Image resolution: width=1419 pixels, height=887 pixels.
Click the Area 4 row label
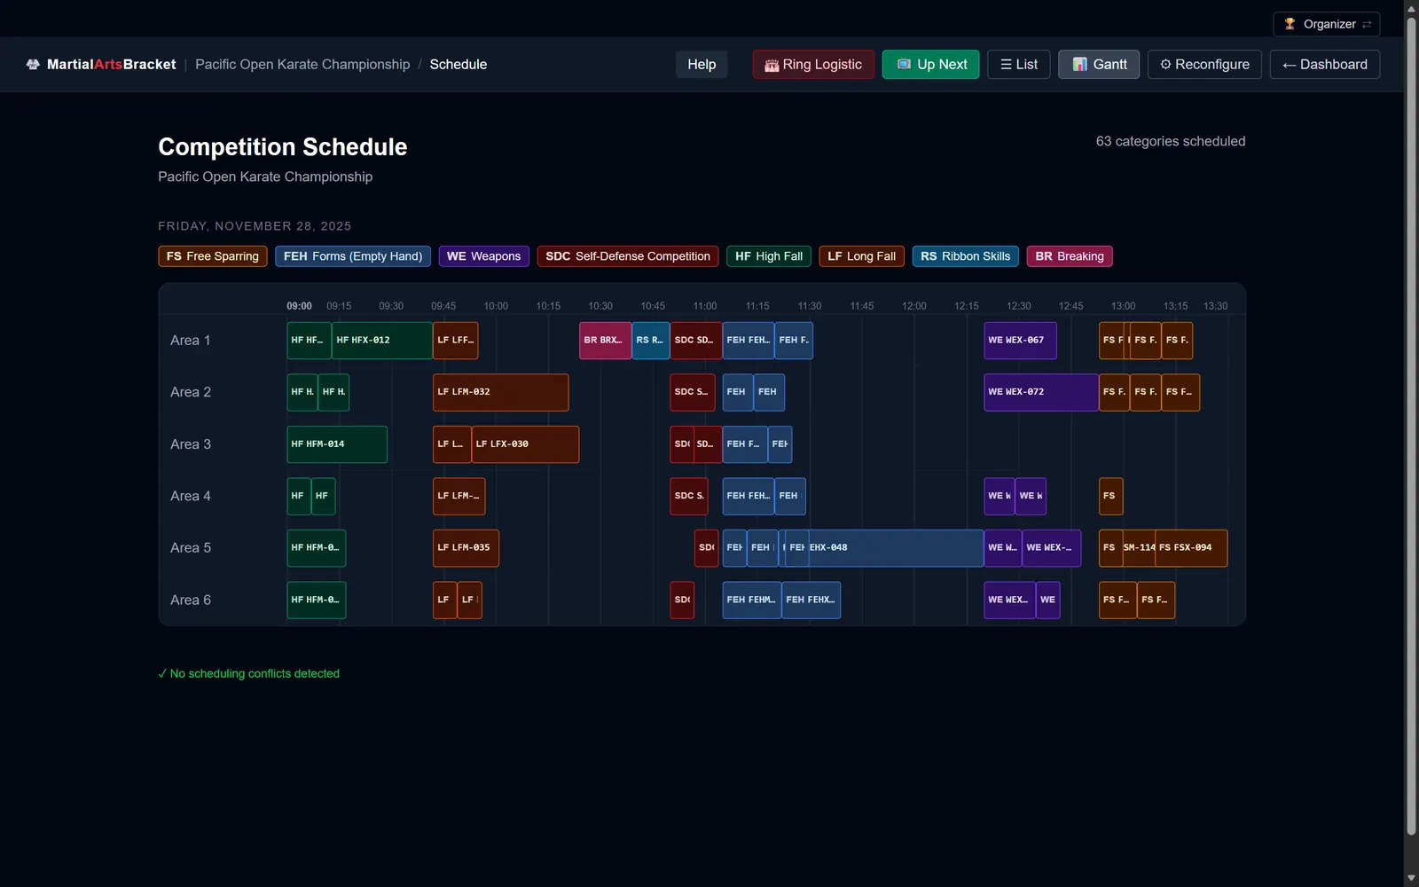click(191, 497)
